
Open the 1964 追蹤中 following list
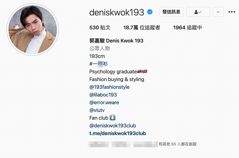187,28
